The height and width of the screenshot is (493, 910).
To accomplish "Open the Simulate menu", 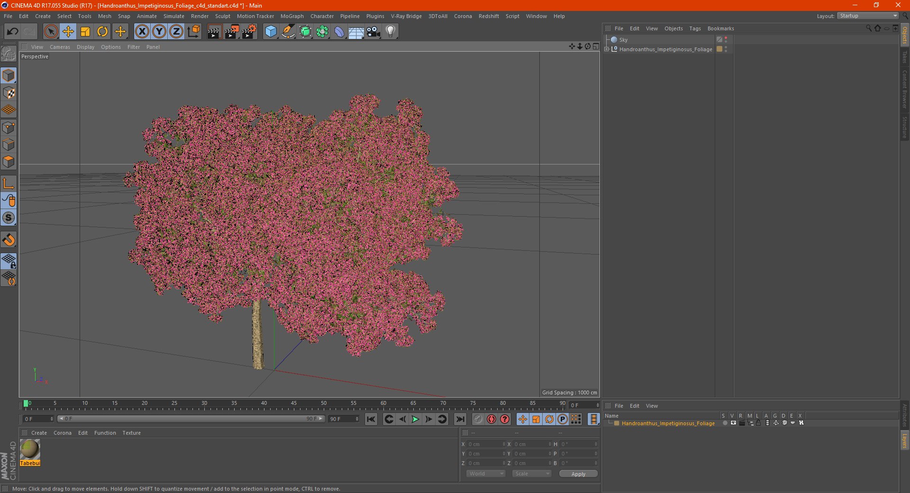I will point(174,16).
